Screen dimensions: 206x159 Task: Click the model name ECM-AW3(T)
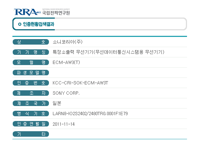pyautogui.click(x=66, y=63)
